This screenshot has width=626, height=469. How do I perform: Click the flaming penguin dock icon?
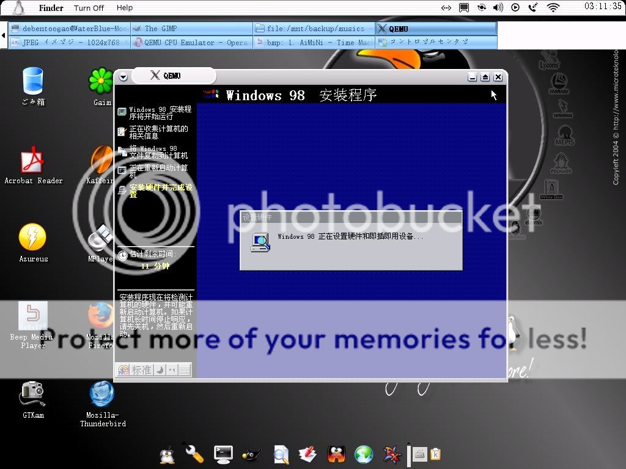coord(336,454)
